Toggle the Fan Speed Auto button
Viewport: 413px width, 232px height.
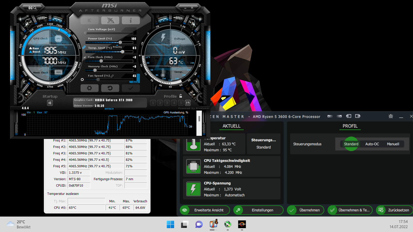coord(136,82)
